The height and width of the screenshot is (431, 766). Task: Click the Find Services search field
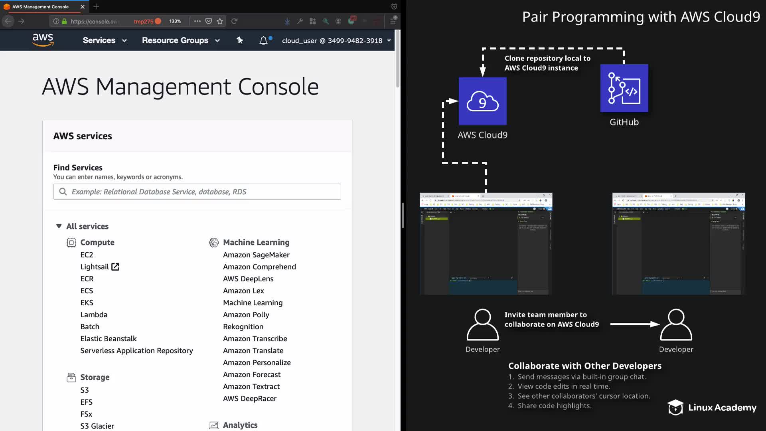(197, 192)
